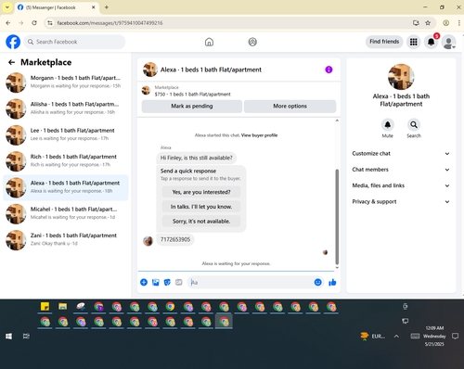Expand Media, files and links section
464x369 pixels.
pyautogui.click(x=401, y=185)
